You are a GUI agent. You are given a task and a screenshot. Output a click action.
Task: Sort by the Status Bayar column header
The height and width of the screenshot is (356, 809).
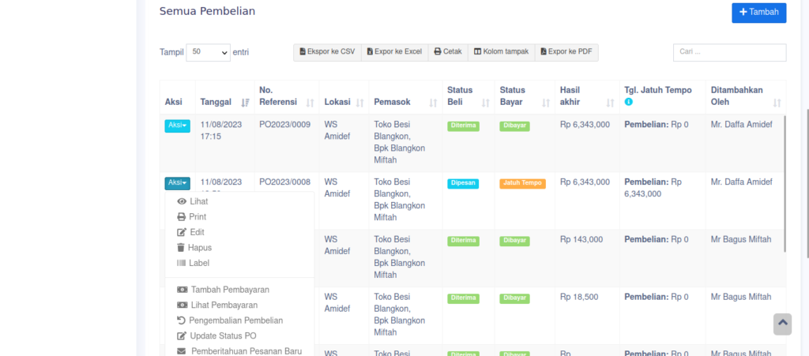[x=545, y=103]
